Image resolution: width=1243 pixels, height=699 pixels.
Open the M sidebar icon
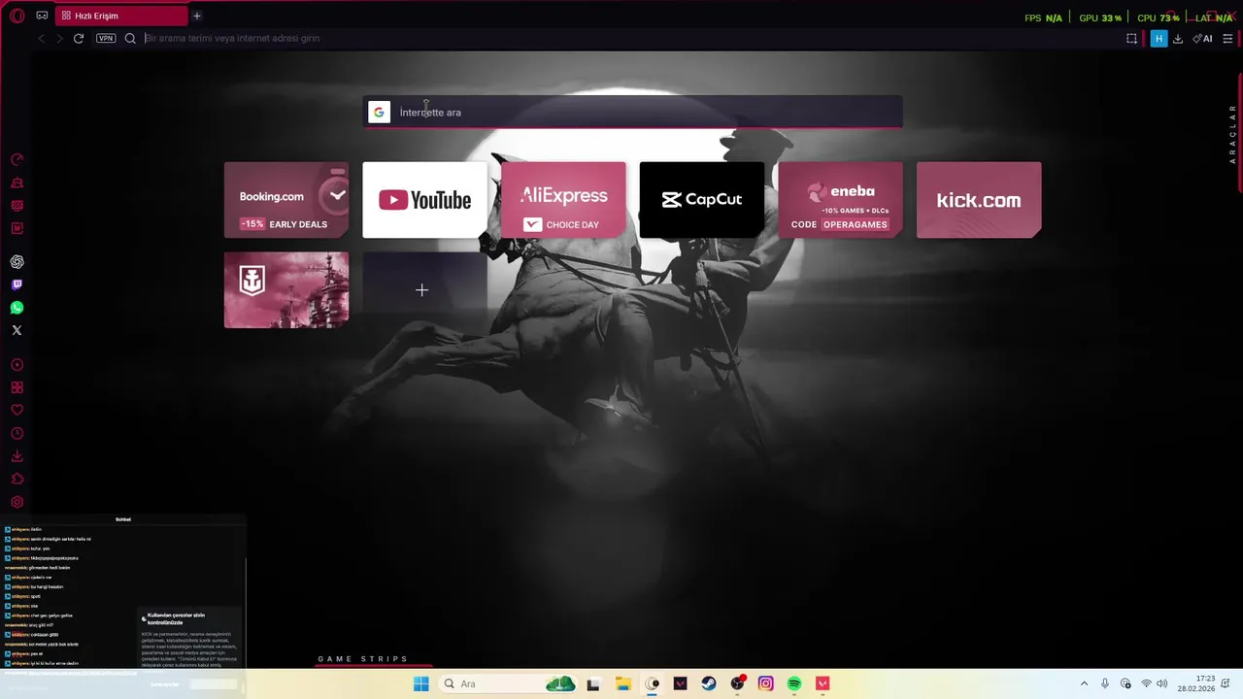tap(17, 228)
